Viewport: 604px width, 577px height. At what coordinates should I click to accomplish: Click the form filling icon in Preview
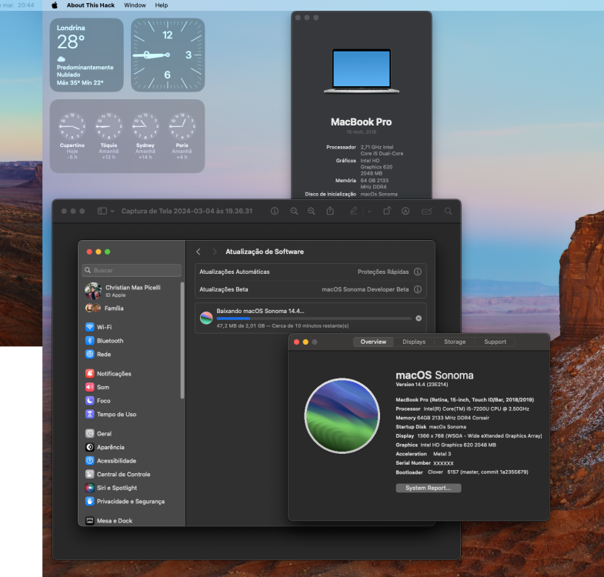coord(426,211)
